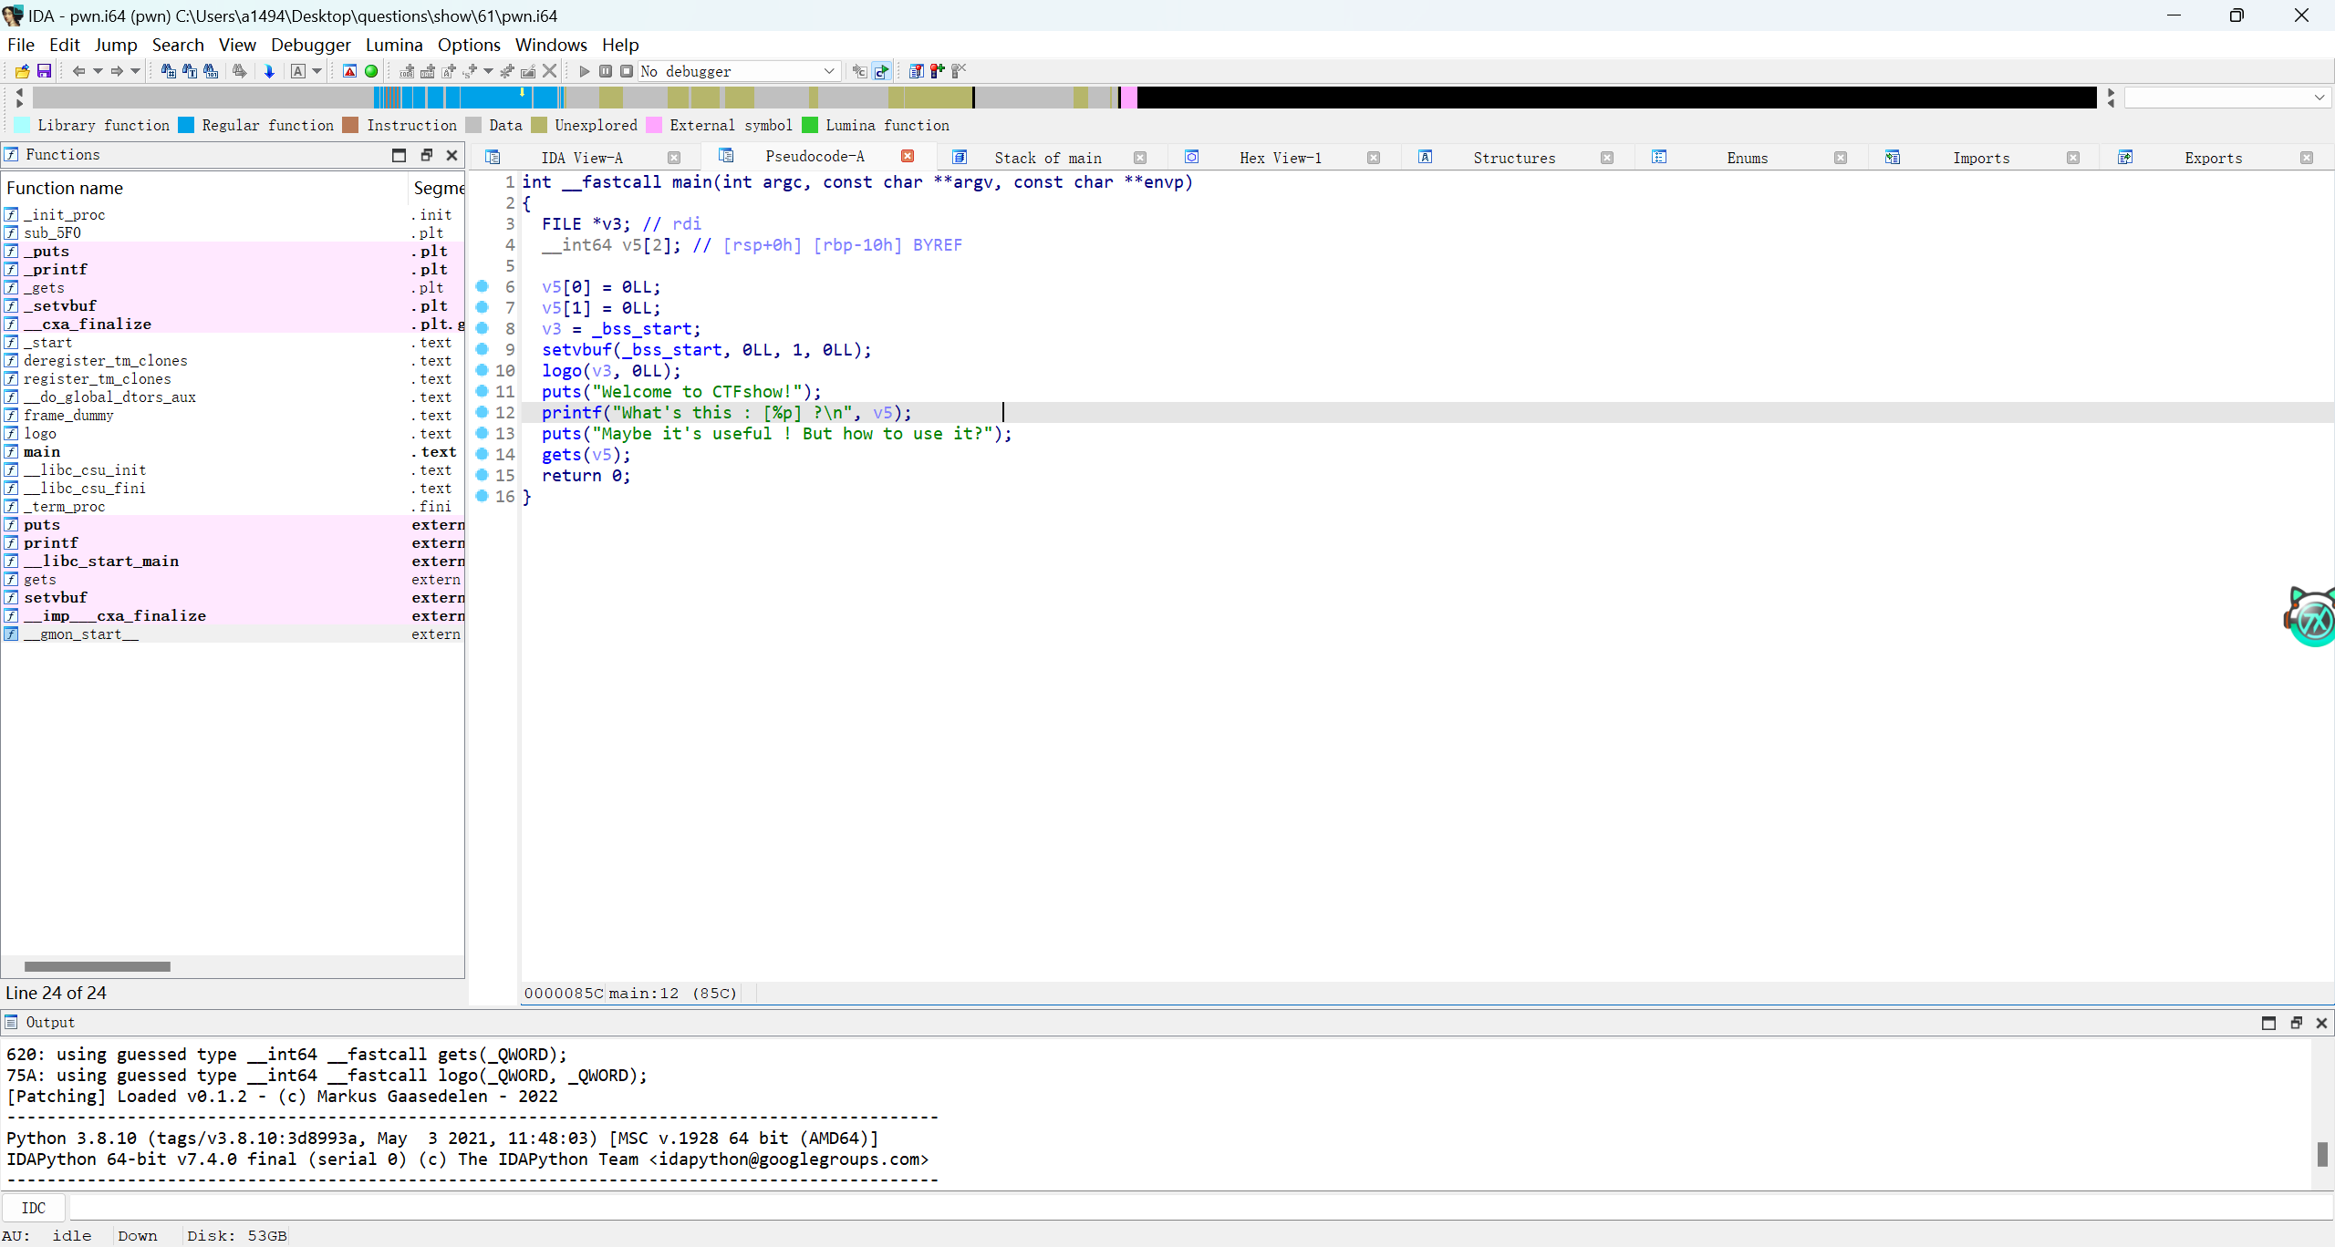Maximize the Functions panel with its header button
The width and height of the screenshot is (2335, 1247).
click(x=399, y=155)
